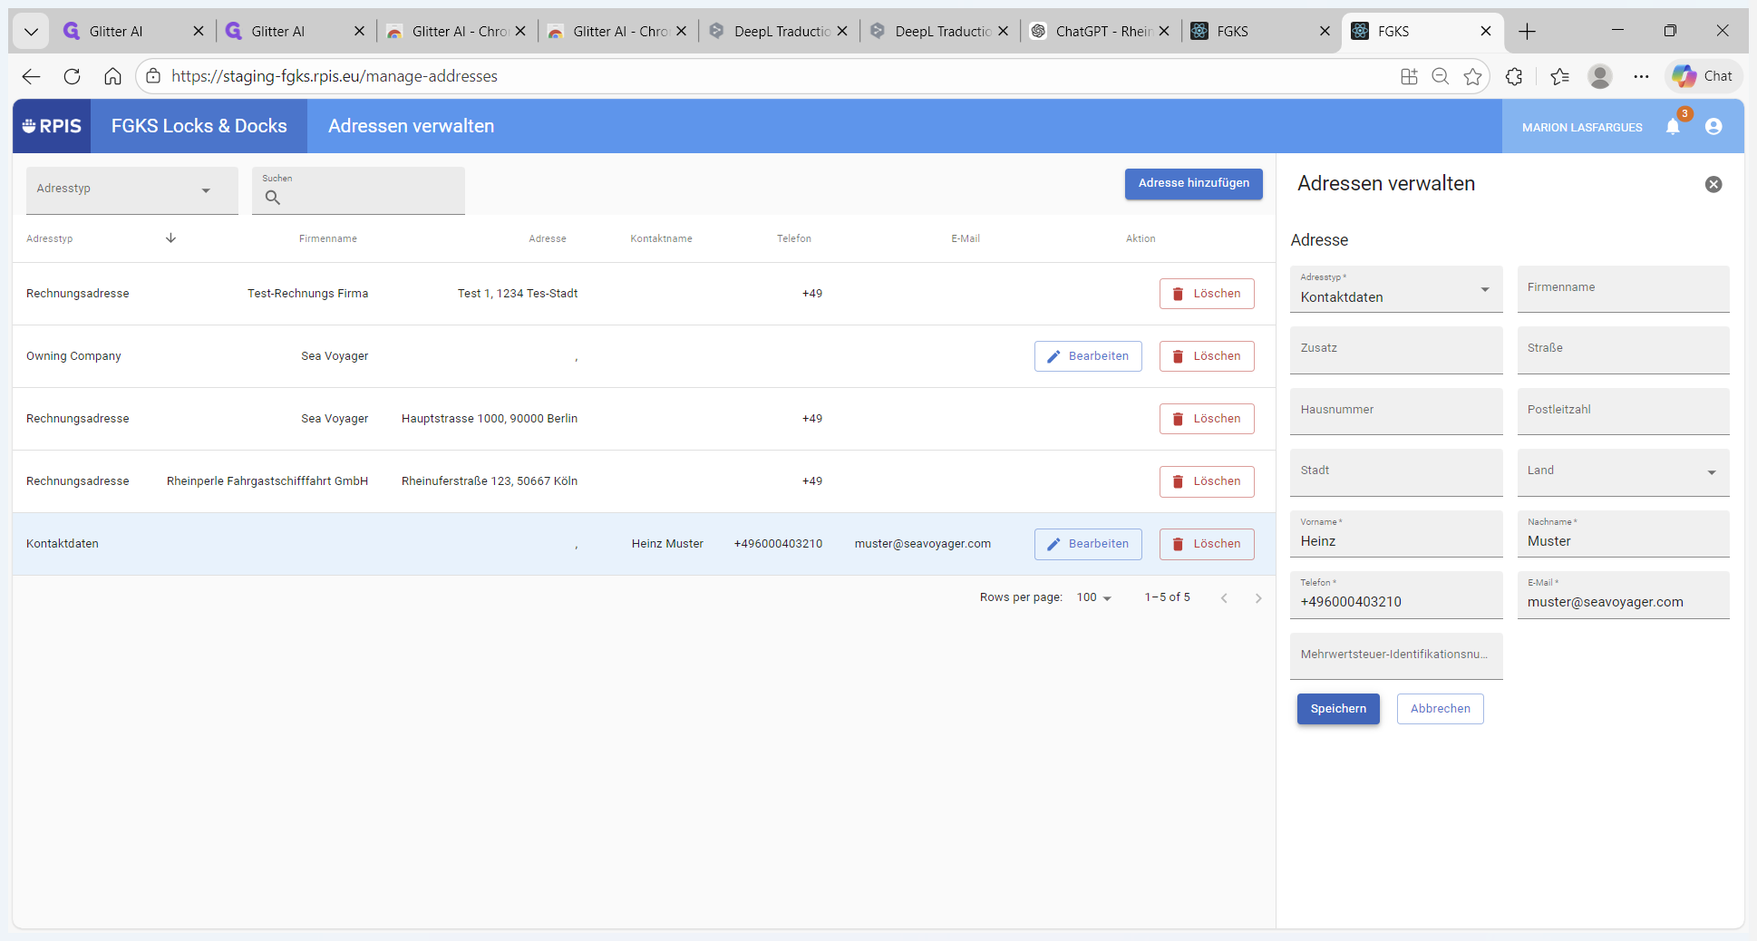Click the RPIS logo
The width and height of the screenshot is (1757, 941).
[x=52, y=126]
